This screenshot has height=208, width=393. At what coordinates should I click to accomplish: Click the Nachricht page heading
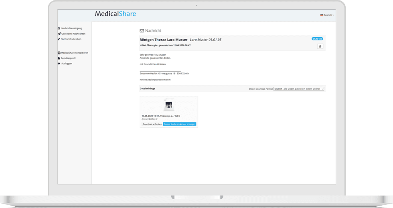click(153, 31)
